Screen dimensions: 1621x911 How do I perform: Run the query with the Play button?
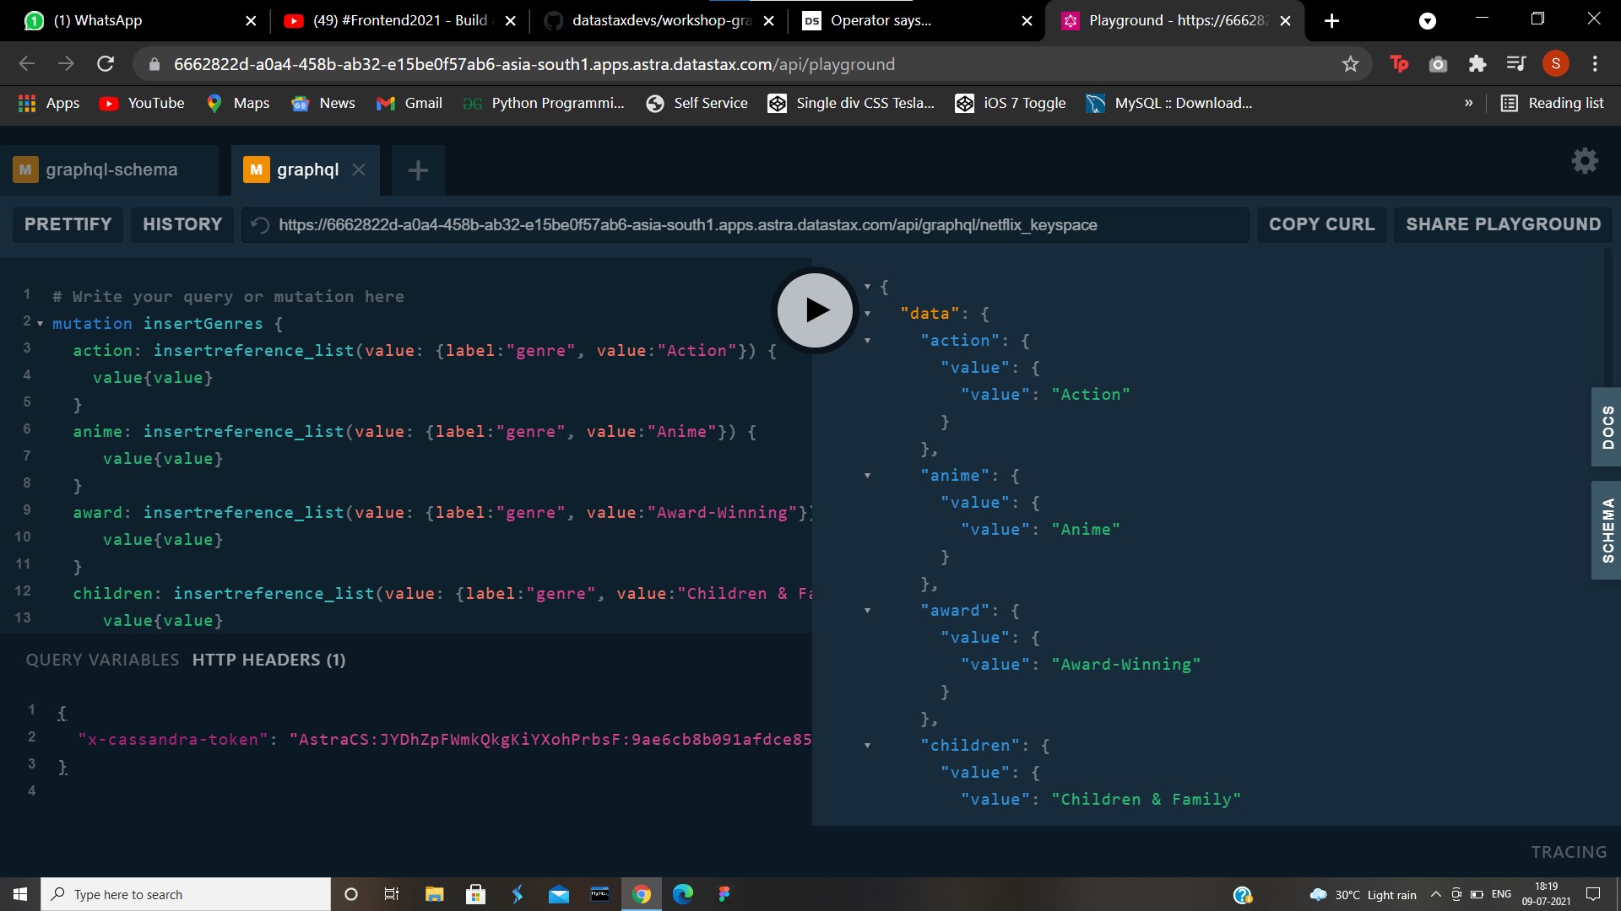click(814, 310)
